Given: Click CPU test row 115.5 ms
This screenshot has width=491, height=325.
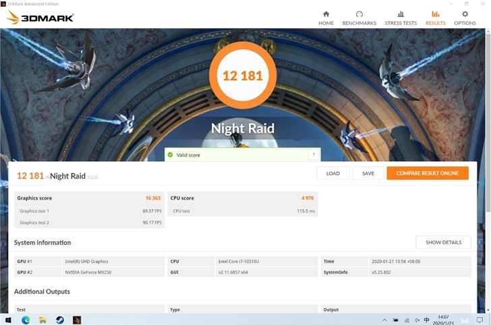Looking at the screenshot, I should click(x=243, y=211).
